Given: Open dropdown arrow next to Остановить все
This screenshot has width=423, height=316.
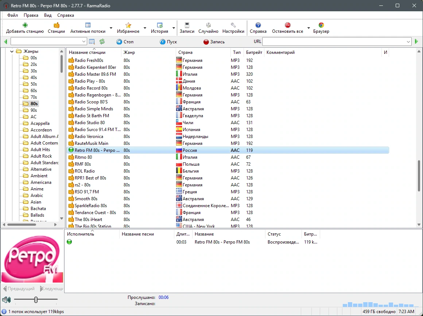Looking at the screenshot, I should tap(308, 28).
